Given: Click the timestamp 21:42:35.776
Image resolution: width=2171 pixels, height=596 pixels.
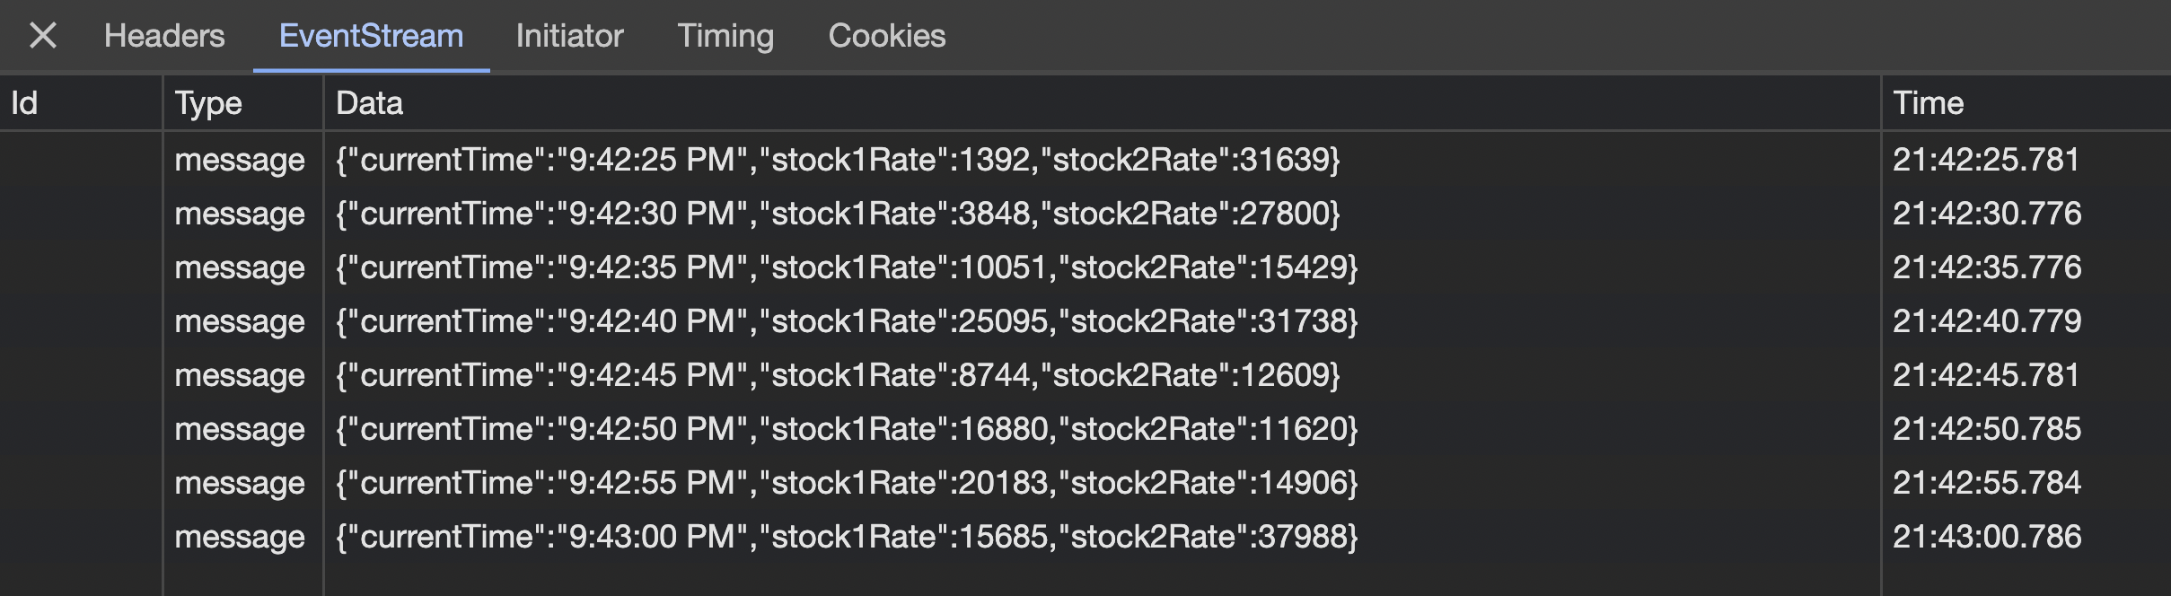Looking at the screenshot, I should [1986, 267].
